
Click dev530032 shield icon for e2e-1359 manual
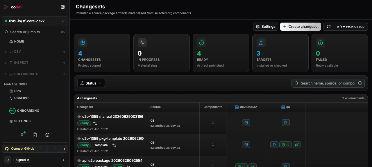pyautogui.click(x=246, y=123)
